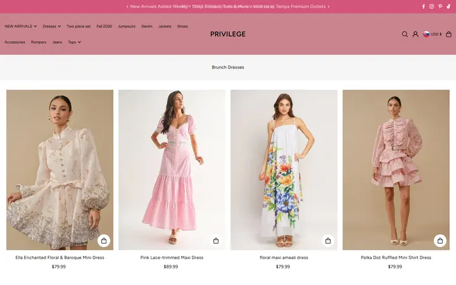Expand the Tops dropdown menu

(x=75, y=42)
